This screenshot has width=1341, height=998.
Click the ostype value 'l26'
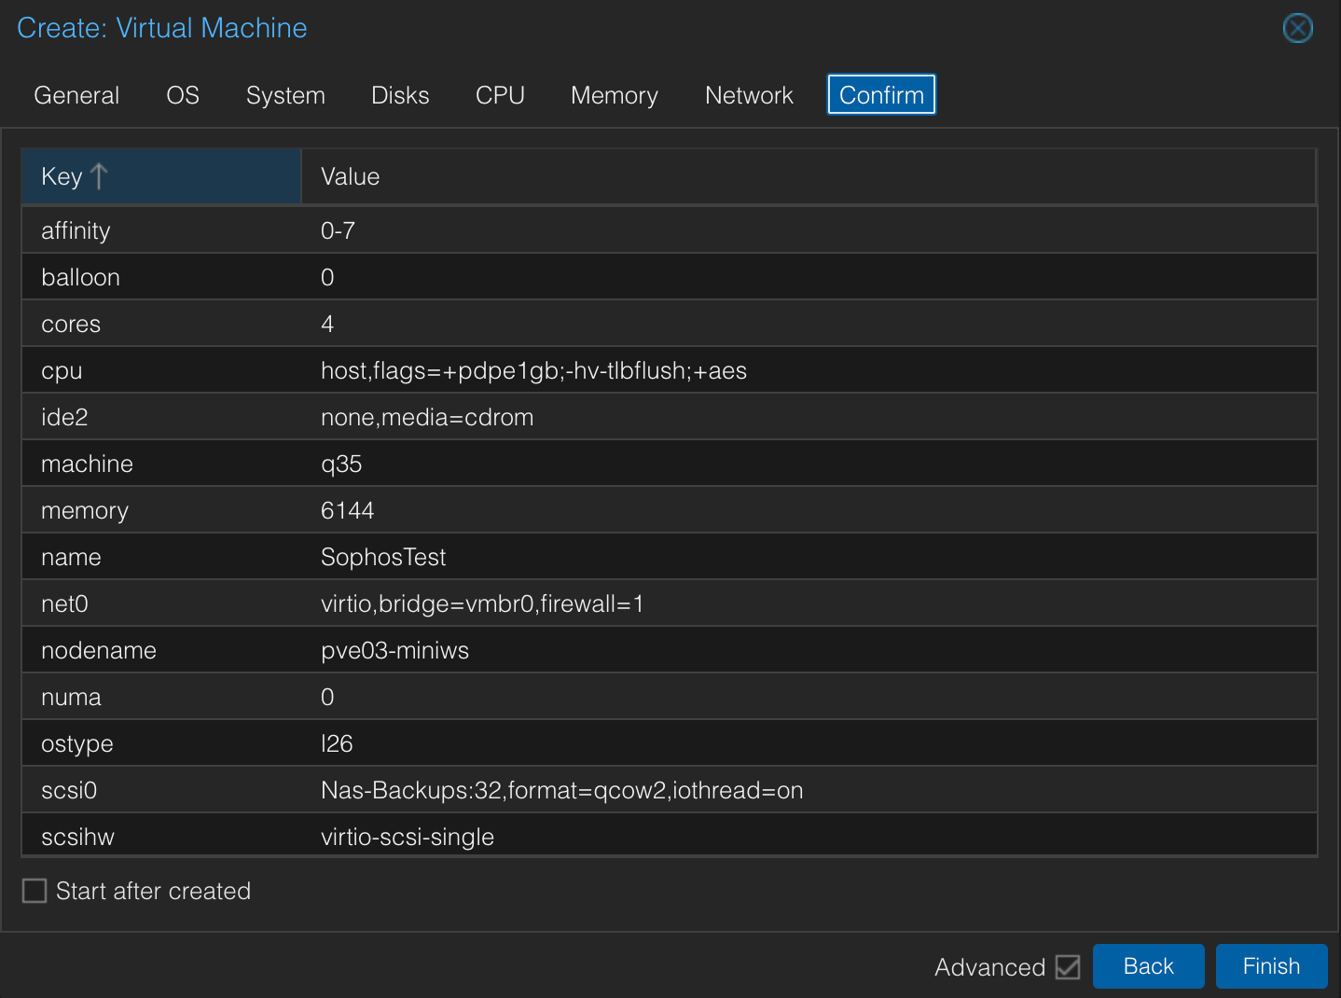point(337,743)
